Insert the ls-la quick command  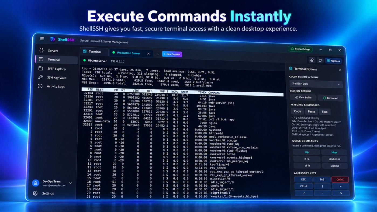coord(307,159)
